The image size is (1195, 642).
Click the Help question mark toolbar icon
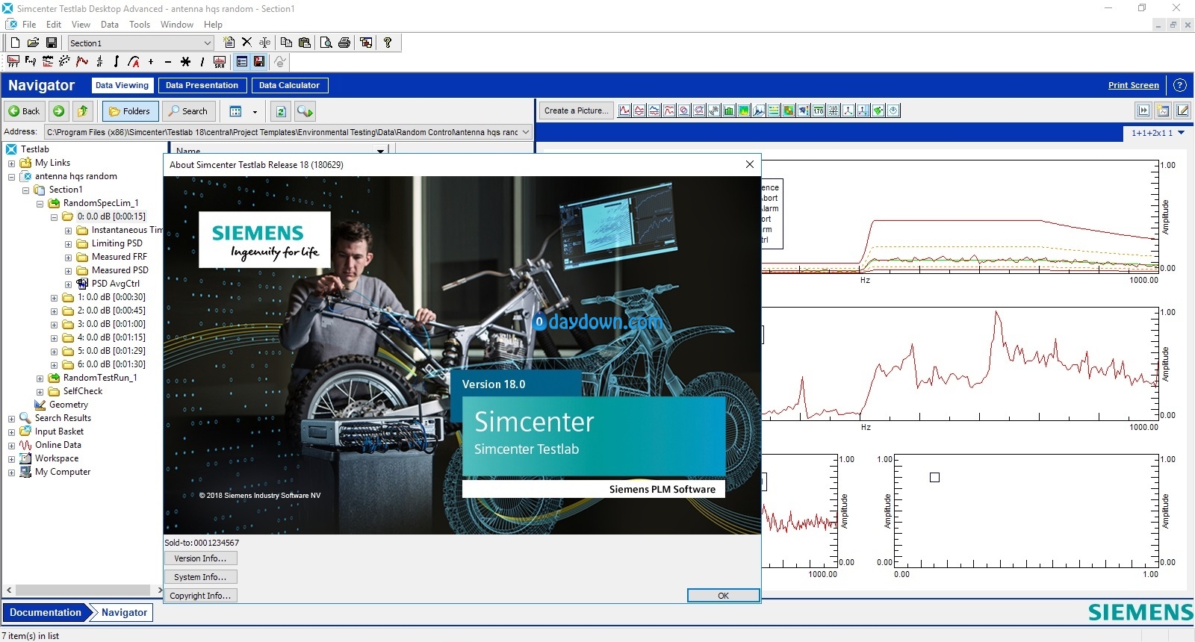tap(388, 43)
